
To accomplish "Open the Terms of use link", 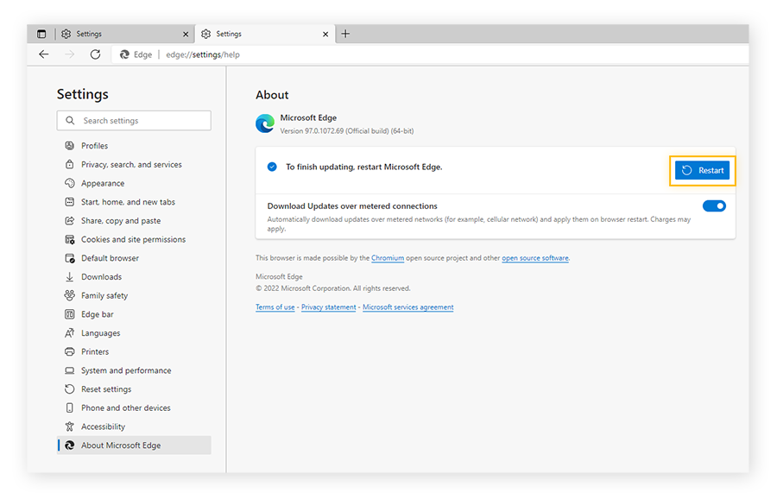I will coord(275,307).
